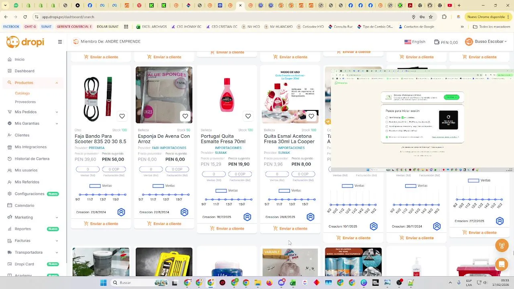Image resolution: width=514 pixels, height=289 pixels.
Task: Favorite the Portugal Quita Esmalte Fresa 70ml
Action: coord(248,116)
